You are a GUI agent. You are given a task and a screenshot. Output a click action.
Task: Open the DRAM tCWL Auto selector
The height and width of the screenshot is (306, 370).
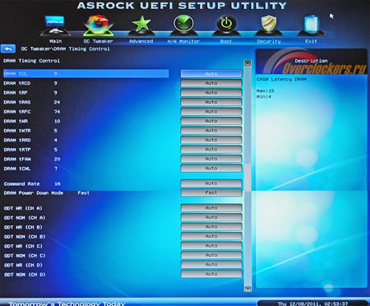[x=211, y=169]
